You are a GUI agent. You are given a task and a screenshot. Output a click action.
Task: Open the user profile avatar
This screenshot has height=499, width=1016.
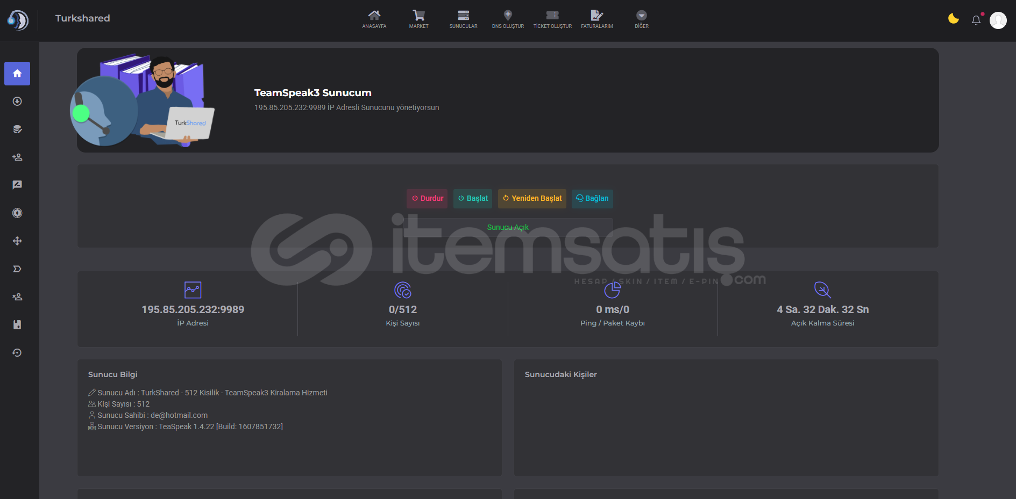click(x=998, y=20)
